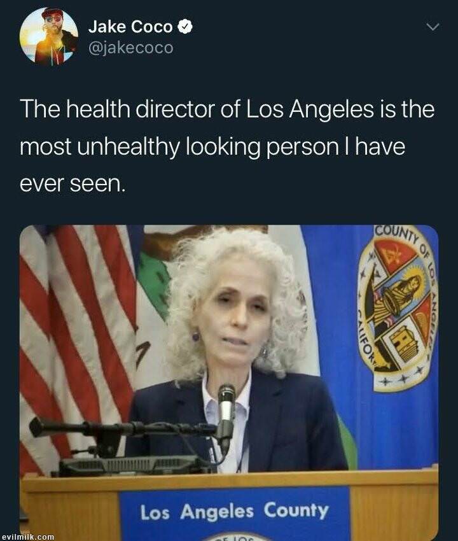Click the Los Angeles County podium sign
Viewport: 458px width, 541px height.
pos(234,513)
